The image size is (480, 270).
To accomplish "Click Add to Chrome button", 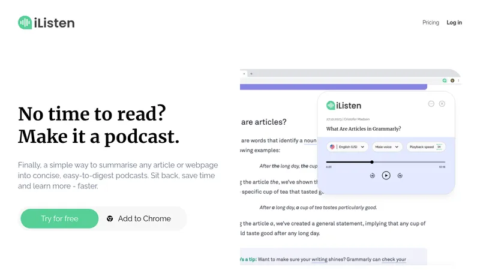I will [139, 218].
